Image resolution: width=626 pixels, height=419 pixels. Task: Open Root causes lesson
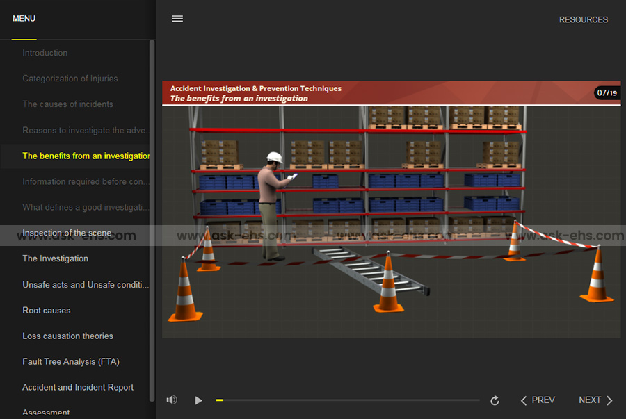[47, 311]
